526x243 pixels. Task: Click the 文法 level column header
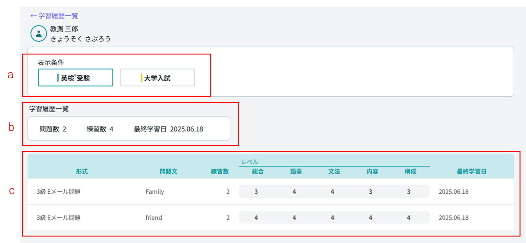pos(334,172)
